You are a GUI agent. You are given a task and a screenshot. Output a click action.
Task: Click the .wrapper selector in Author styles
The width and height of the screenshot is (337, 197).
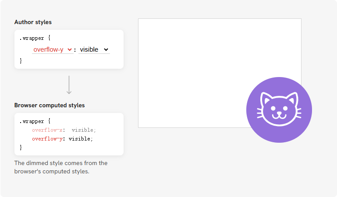(32, 38)
